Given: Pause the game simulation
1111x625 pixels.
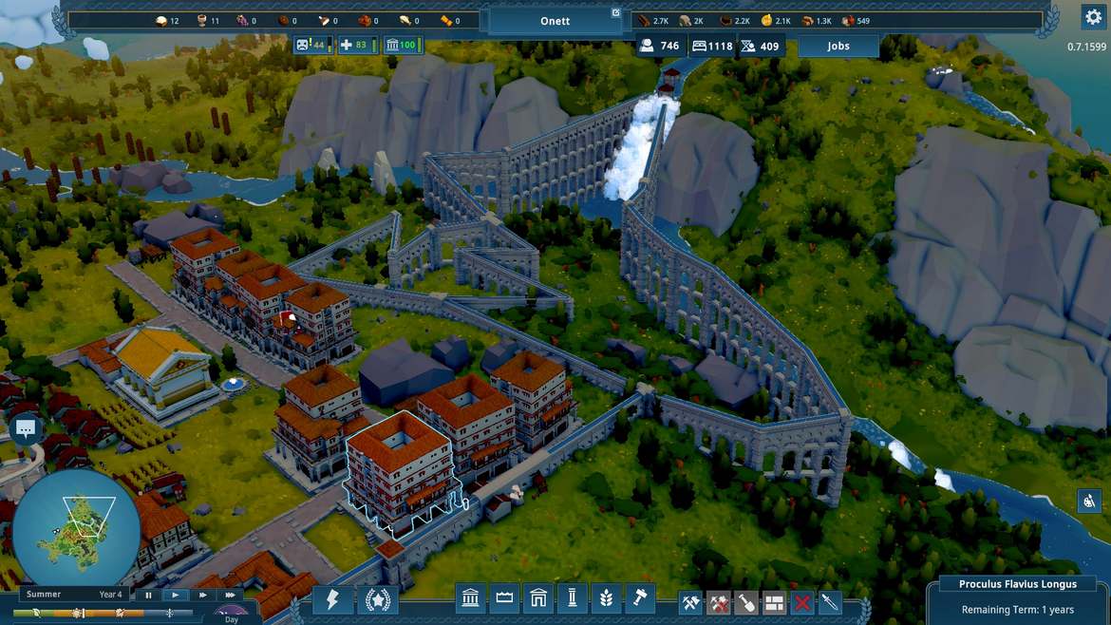Looking at the screenshot, I should [148, 595].
